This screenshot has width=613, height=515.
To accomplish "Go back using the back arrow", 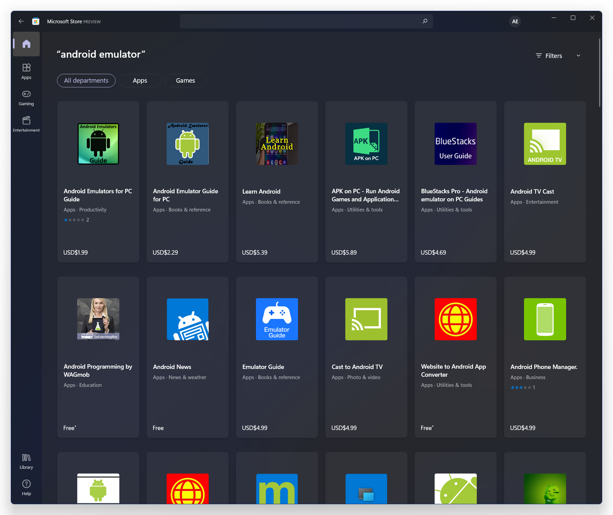I will 21,21.
